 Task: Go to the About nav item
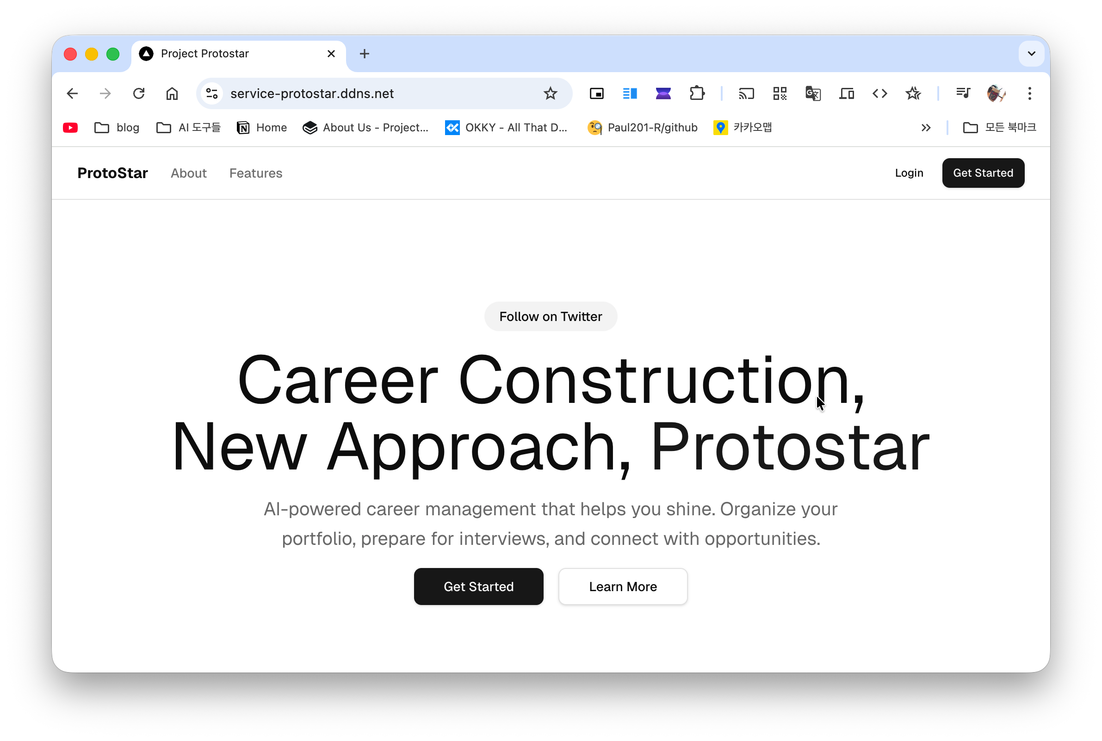tap(189, 173)
